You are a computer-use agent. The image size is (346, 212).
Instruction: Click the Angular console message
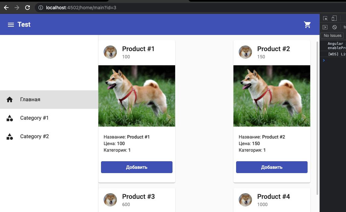(336, 46)
